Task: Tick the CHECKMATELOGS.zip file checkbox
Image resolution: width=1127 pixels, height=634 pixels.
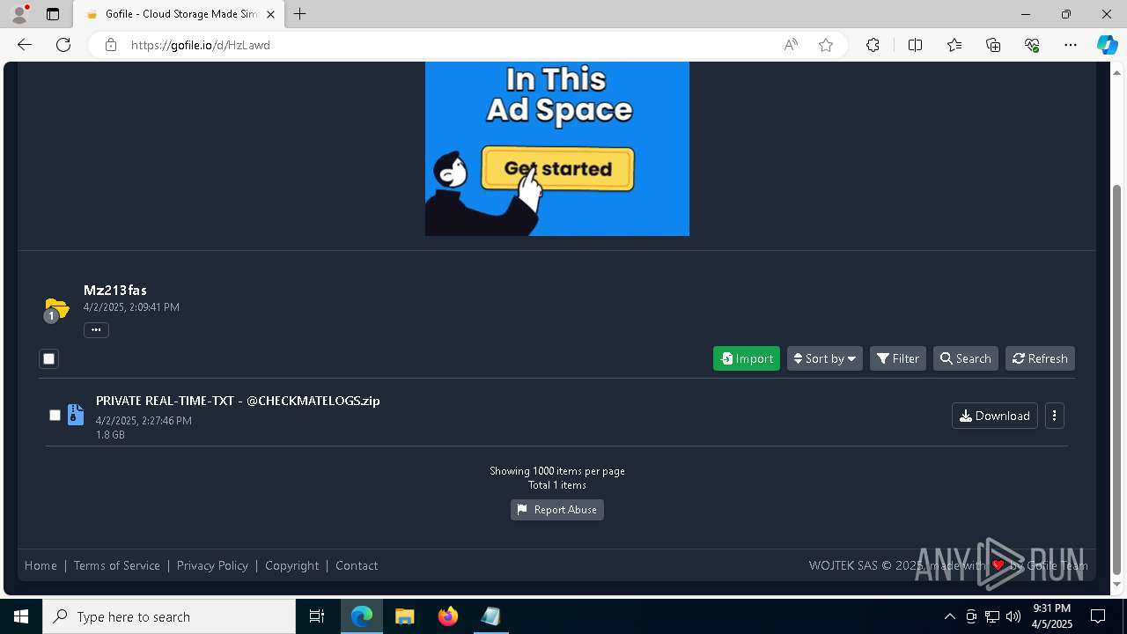Action: [55, 415]
